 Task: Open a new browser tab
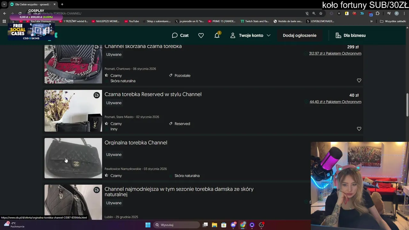click(62, 4)
